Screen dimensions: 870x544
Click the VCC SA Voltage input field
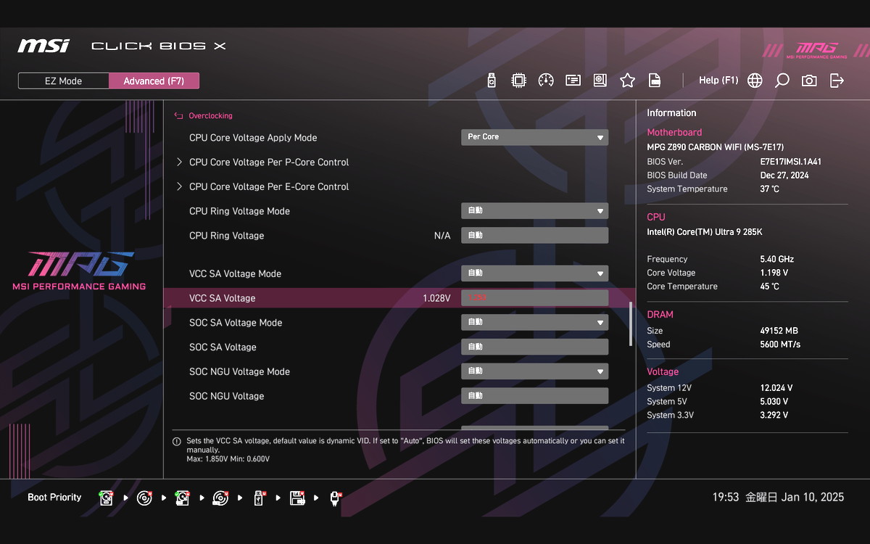click(534, 298)
